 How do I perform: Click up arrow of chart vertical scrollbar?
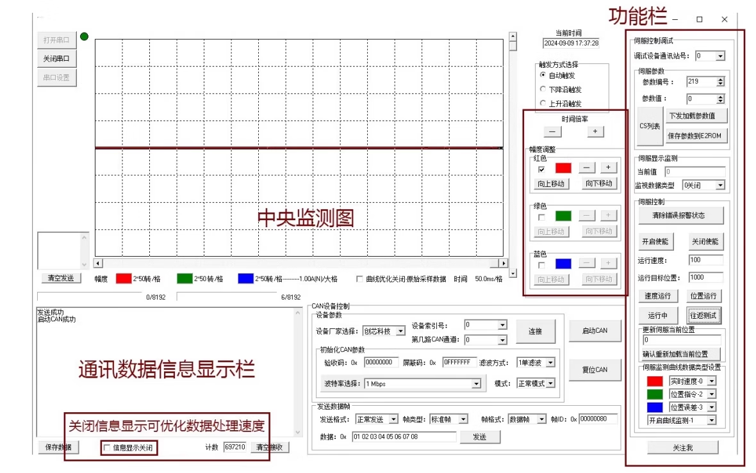[513, 36]
